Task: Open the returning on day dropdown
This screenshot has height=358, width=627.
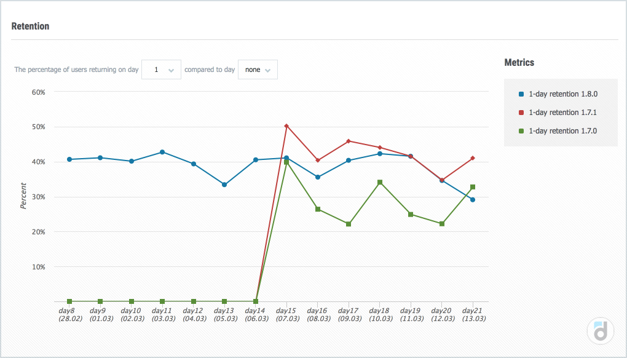Action: (x=161, y=70)
